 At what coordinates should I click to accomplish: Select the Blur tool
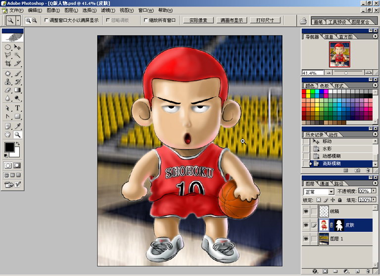point(8,98)
